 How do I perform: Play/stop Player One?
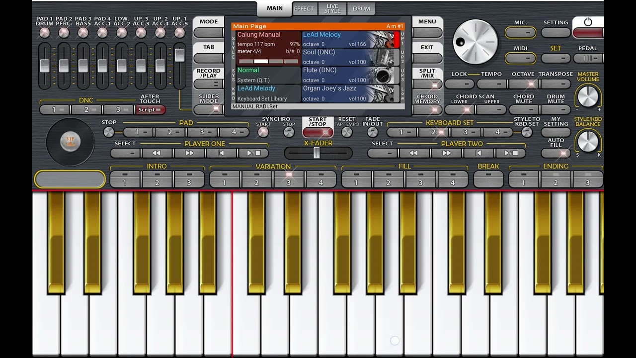[253, 153]
